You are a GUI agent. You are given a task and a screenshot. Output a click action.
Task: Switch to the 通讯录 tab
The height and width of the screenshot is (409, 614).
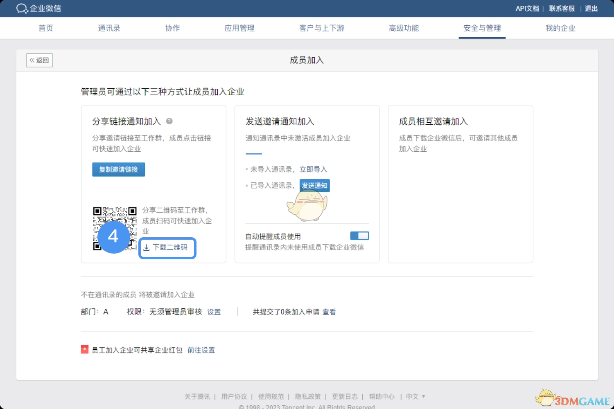click(109, 28)
